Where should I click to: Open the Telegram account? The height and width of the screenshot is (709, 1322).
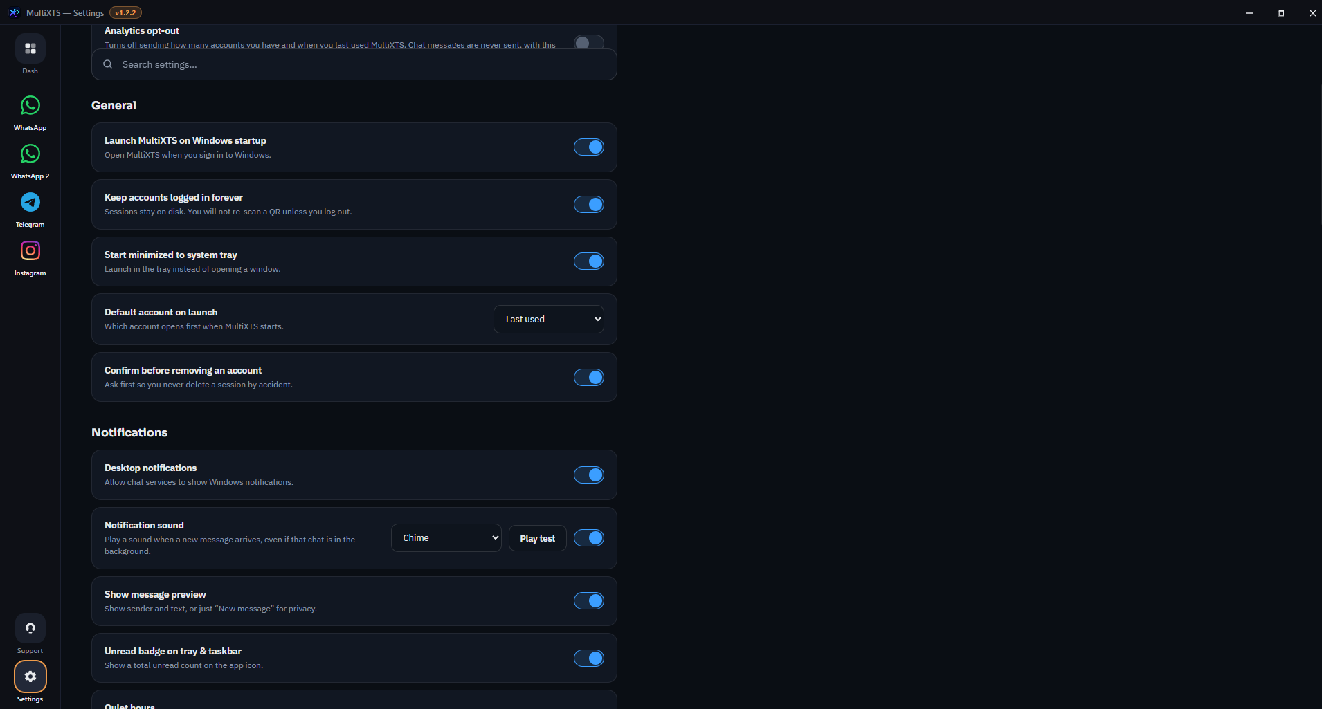(30, 203)
